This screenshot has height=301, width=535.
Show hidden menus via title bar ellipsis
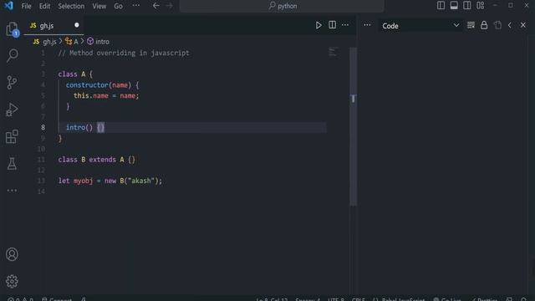135,6
